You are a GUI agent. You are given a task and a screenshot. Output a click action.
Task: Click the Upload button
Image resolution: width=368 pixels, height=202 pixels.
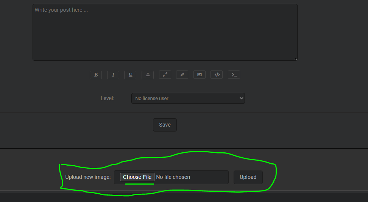tap(248, 177)
